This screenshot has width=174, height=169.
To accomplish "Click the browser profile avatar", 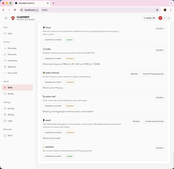I will click(x=165, y=10).
